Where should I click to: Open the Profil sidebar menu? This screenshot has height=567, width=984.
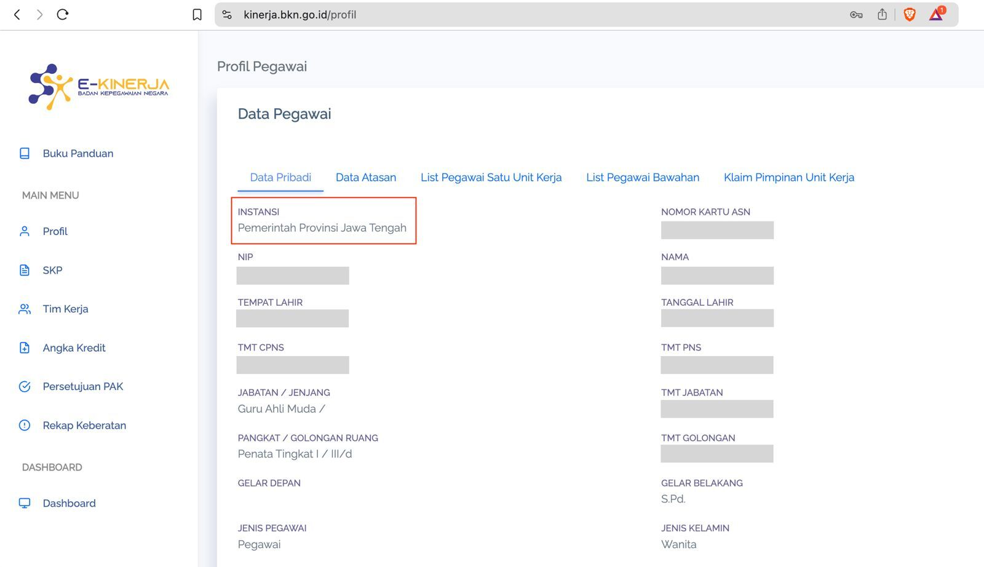(55, 231)
